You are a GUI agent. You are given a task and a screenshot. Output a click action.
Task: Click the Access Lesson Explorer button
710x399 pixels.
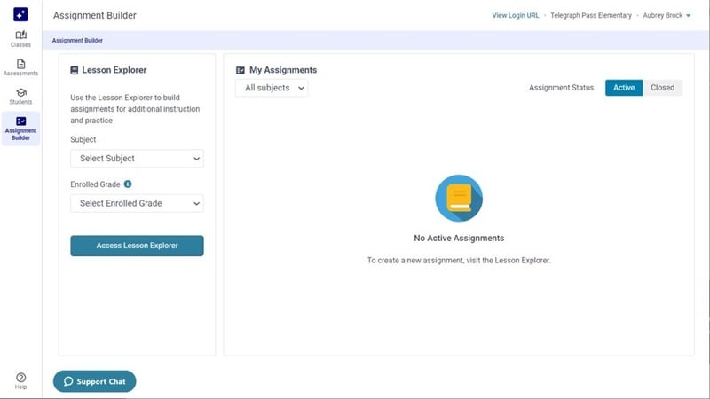137,246
